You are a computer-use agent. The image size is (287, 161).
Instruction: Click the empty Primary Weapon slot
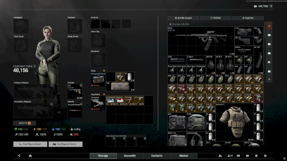(33, 91)
